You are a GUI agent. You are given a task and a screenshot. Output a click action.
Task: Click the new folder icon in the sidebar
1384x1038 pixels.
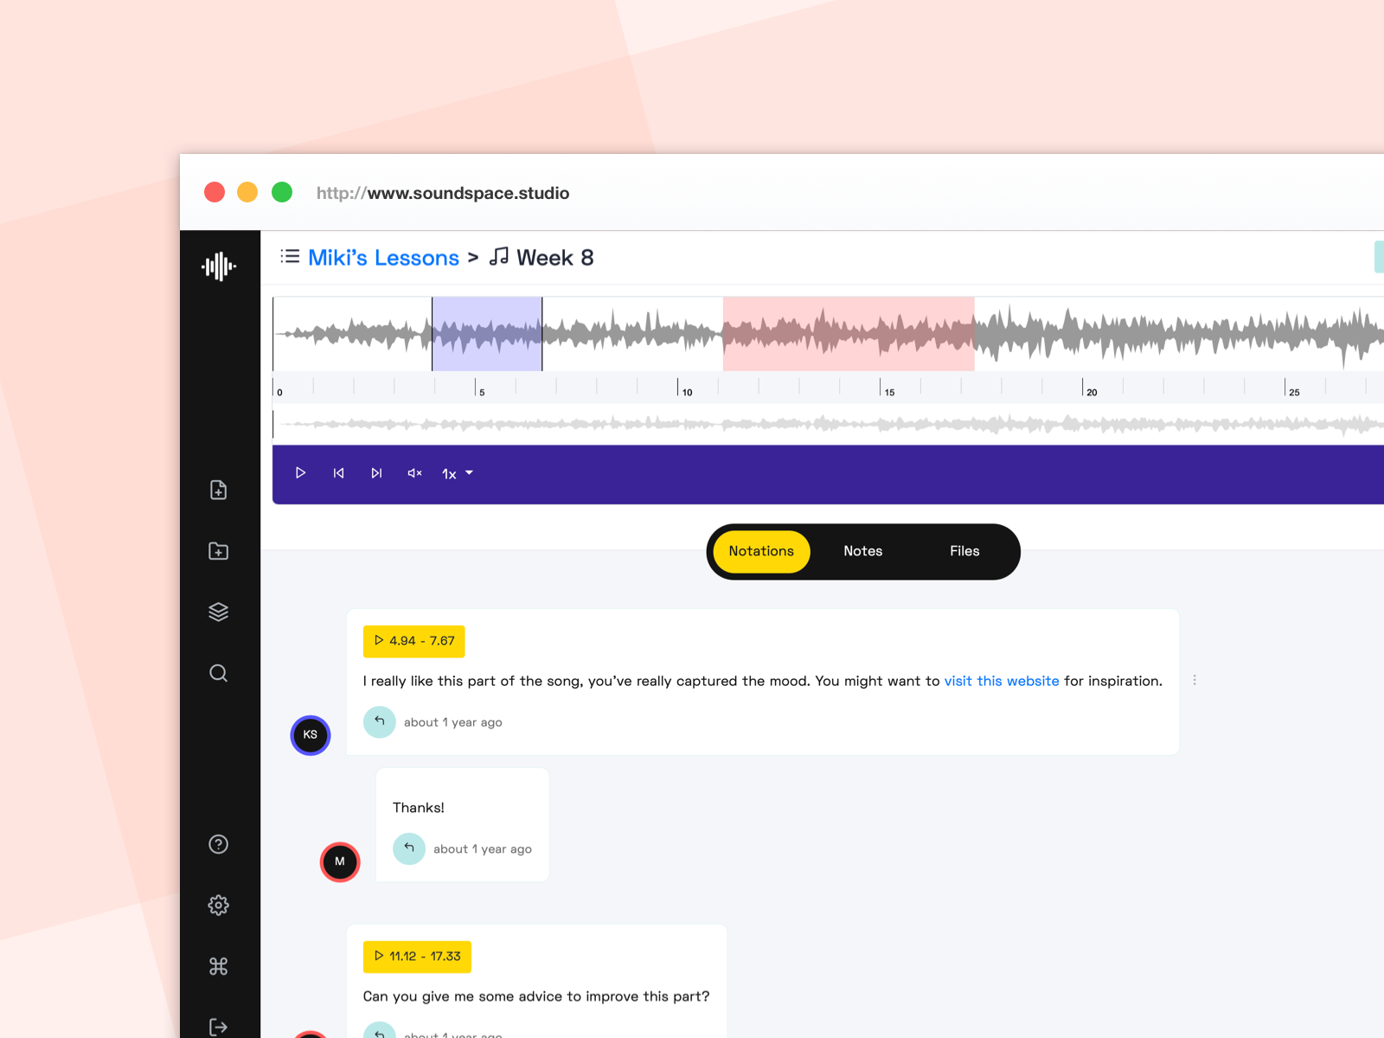point(219,551)
